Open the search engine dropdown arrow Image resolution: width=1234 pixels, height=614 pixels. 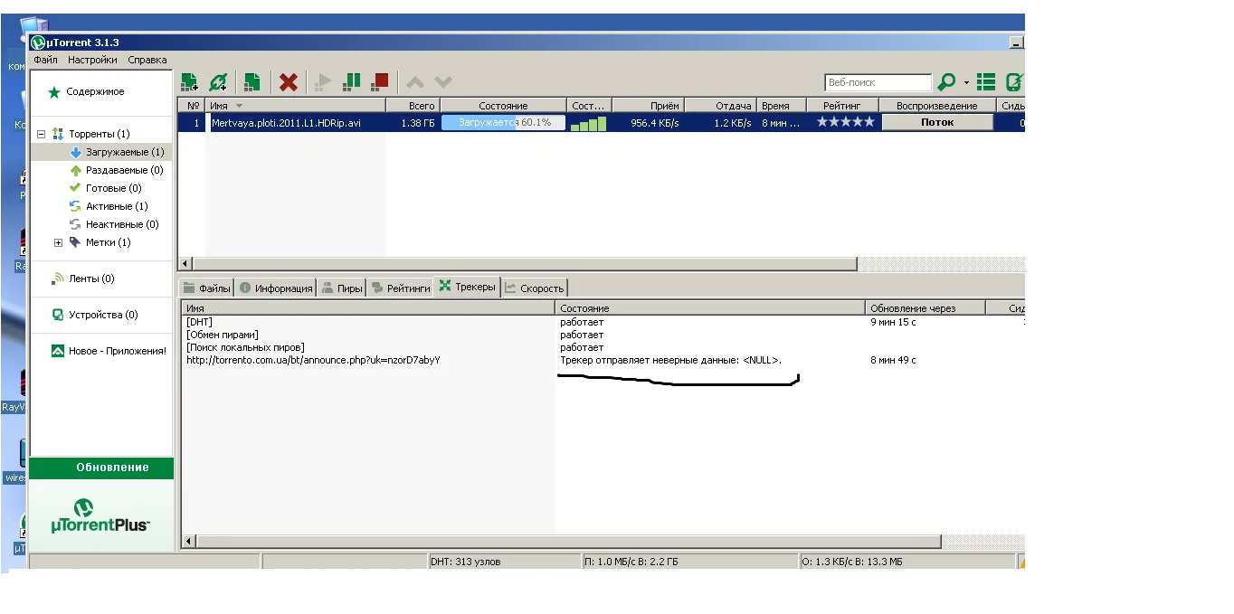966,83
